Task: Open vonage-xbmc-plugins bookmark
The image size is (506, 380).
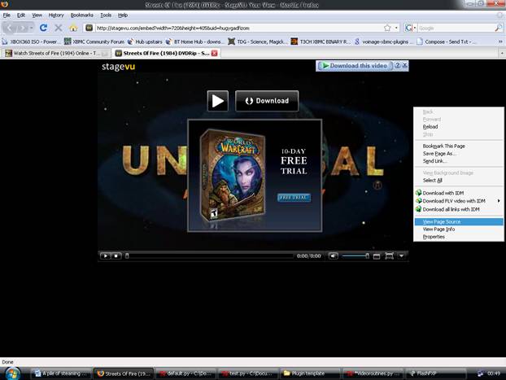Action: [x=383, y=41]
